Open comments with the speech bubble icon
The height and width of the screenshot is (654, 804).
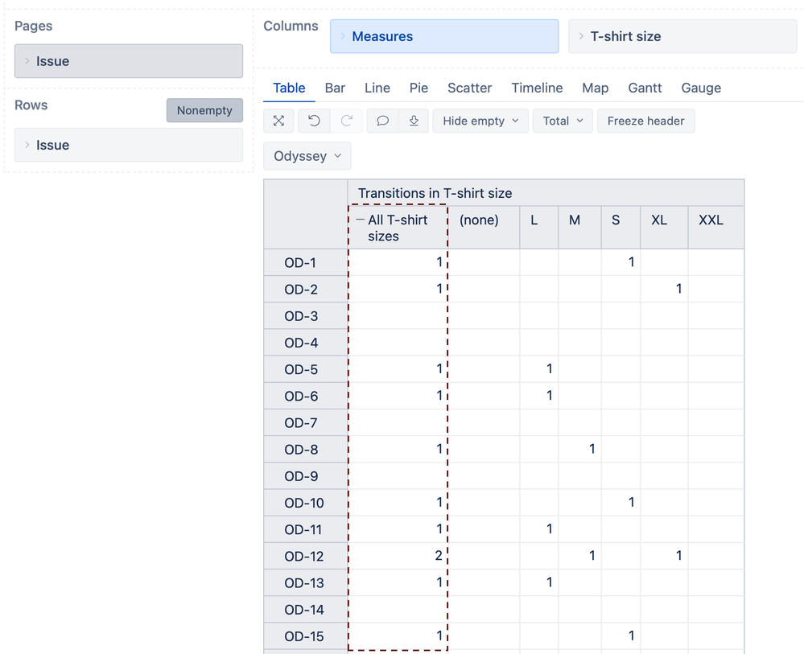click(x=381, y=121)
